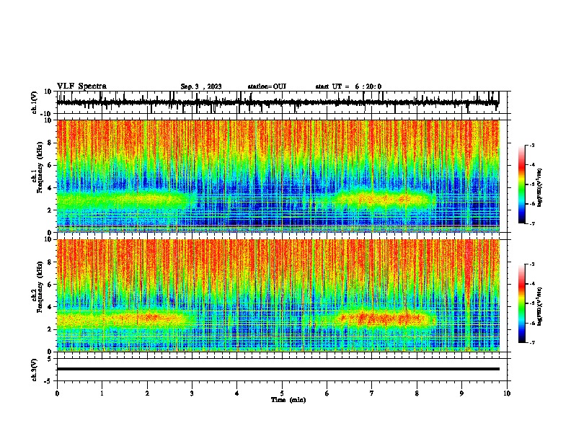Screen dimensions: 571x441
Task: Click the ch.2 spectrogram color bar
Action: [x=522, y=303]
